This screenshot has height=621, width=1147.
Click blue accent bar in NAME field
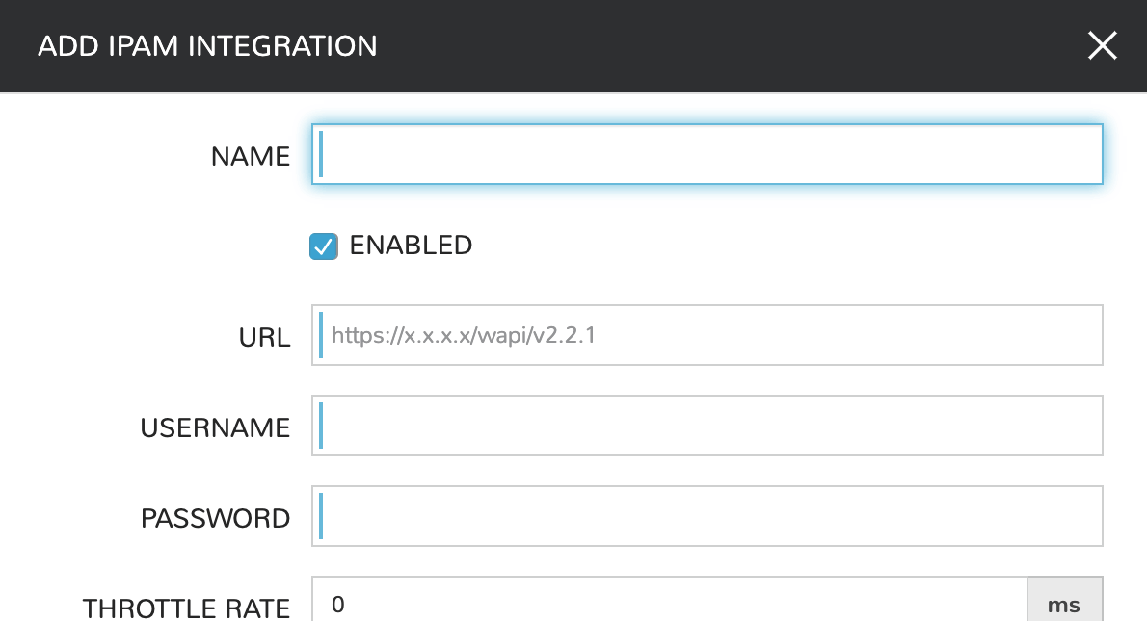(x=321, y=154)
